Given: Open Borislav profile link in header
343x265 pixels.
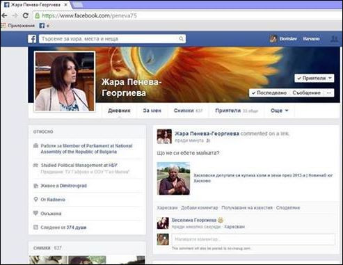Looking at the screenshot, I should (288, 39).
